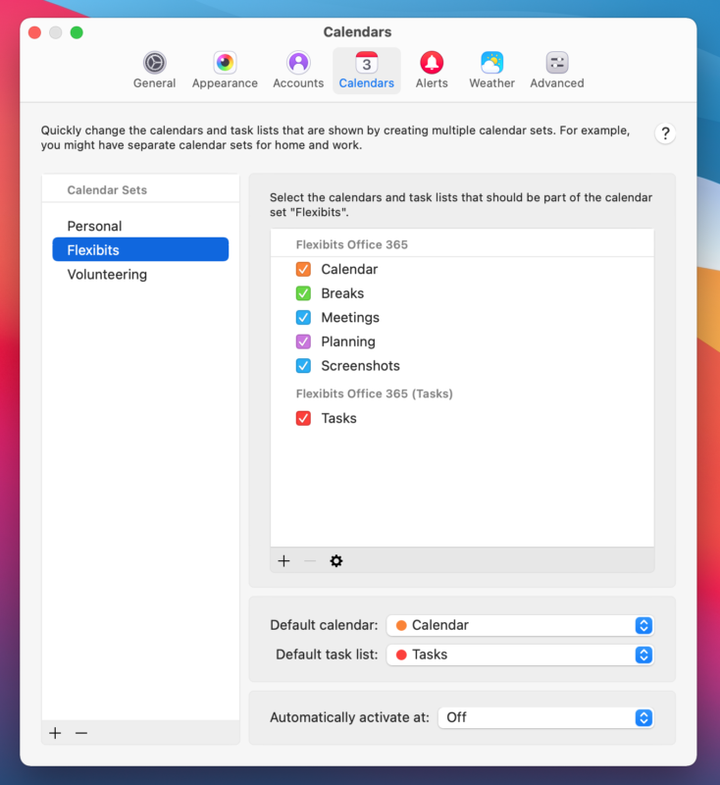Select the Calendars tab
Image resolution: width=720 pixels, height=785 pixels.
367,71
